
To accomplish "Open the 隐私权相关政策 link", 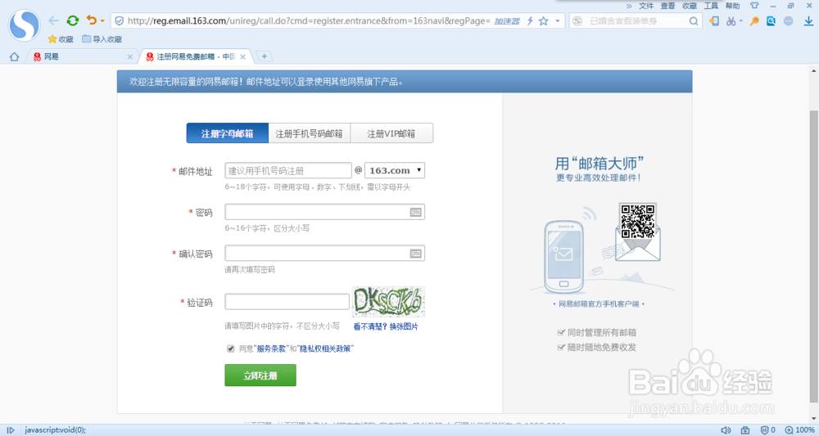I will (325, 348).
